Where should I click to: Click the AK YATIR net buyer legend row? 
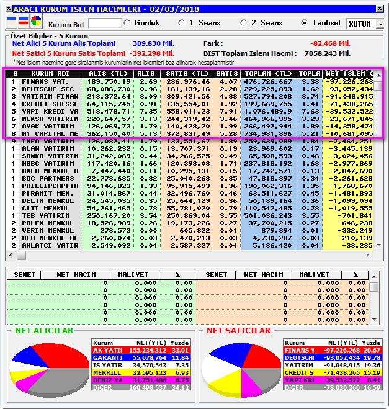pos(141,350)
